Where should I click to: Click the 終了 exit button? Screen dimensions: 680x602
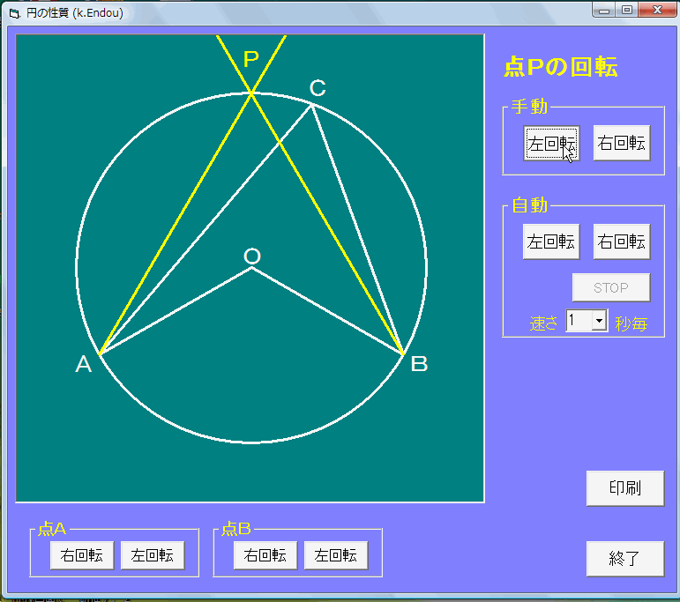click(x=625, y=559)
